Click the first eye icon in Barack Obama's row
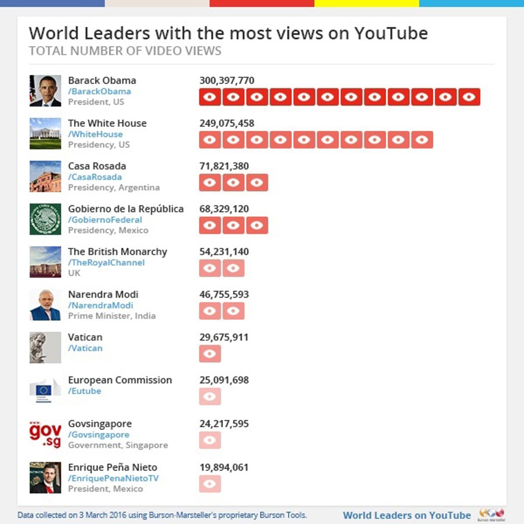 tap(210, 97)
